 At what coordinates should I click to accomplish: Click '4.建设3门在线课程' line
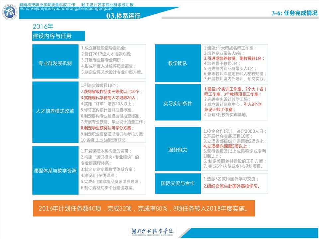tap(99, 175)
